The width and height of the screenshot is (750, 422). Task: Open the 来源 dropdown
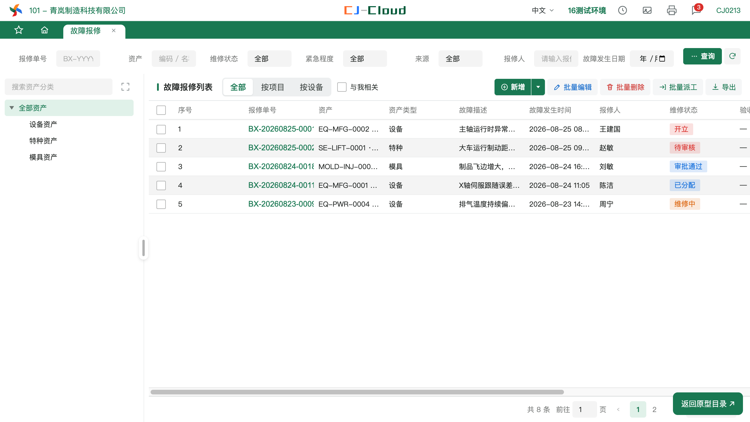(x=460, y=59)
